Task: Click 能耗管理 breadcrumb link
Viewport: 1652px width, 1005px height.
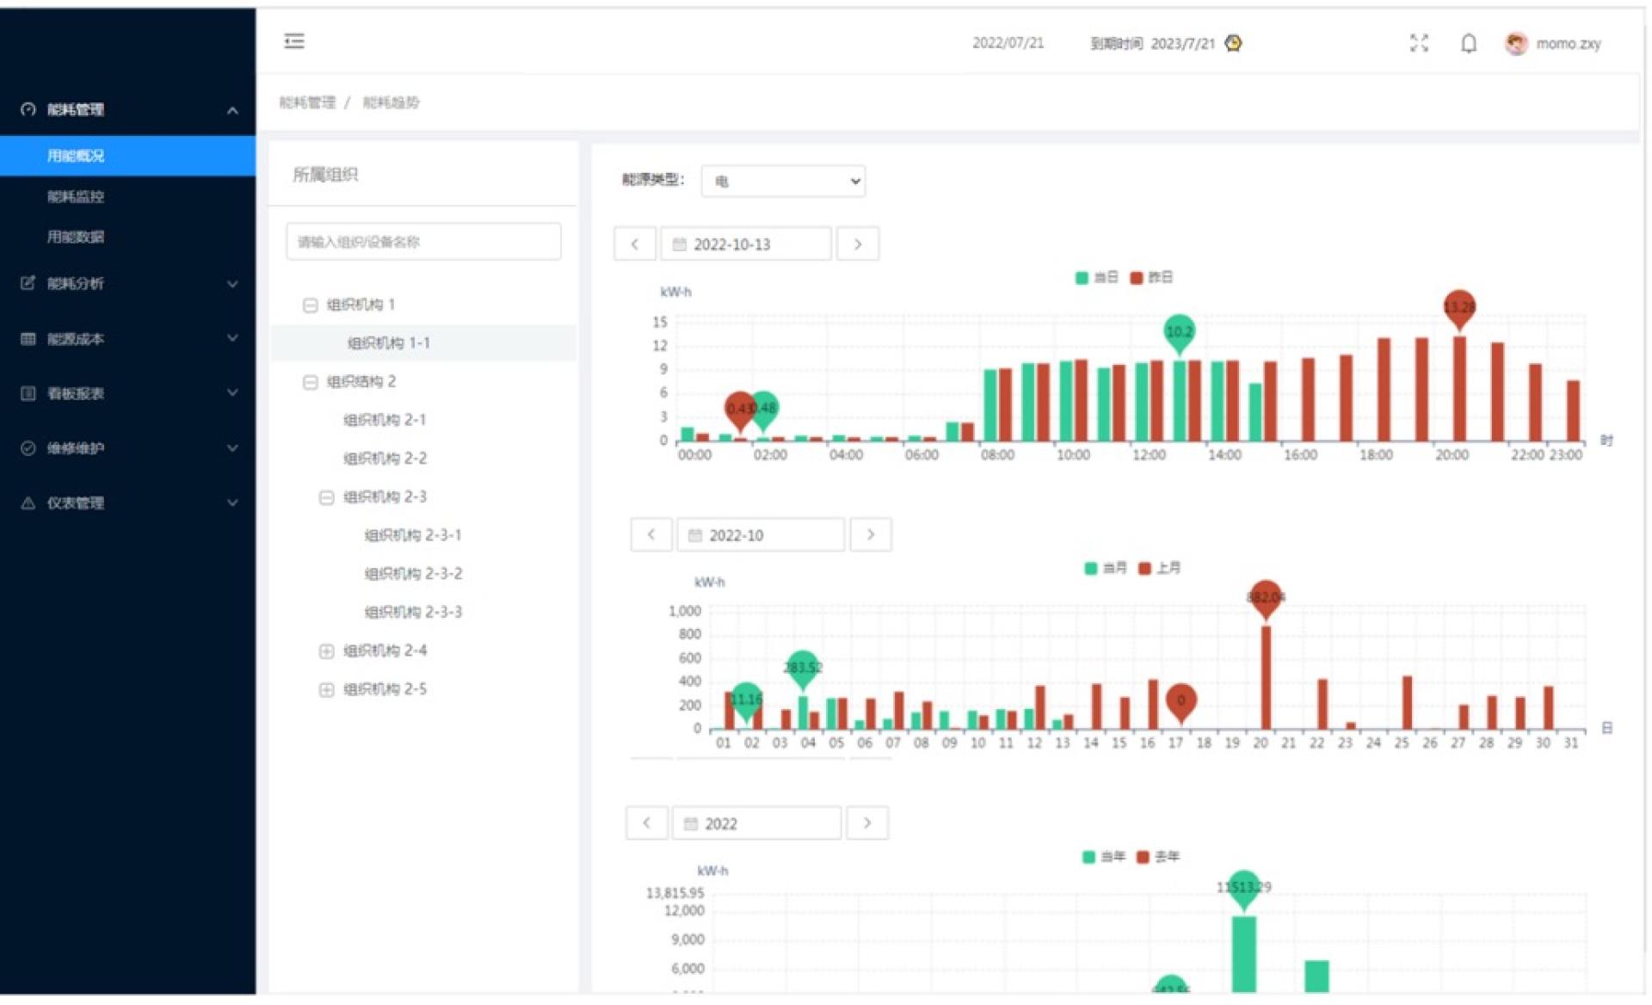Action: pos(307,102)
